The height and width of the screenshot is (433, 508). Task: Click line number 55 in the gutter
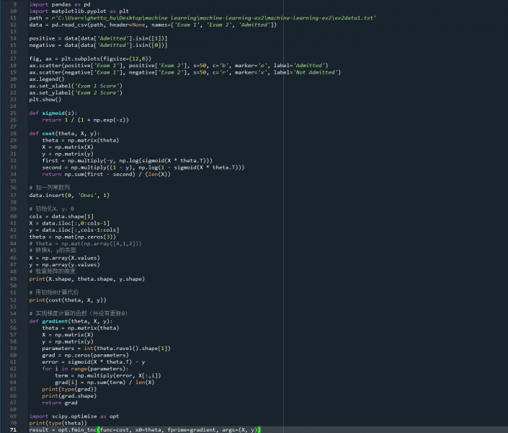click(x=14, y=320)
